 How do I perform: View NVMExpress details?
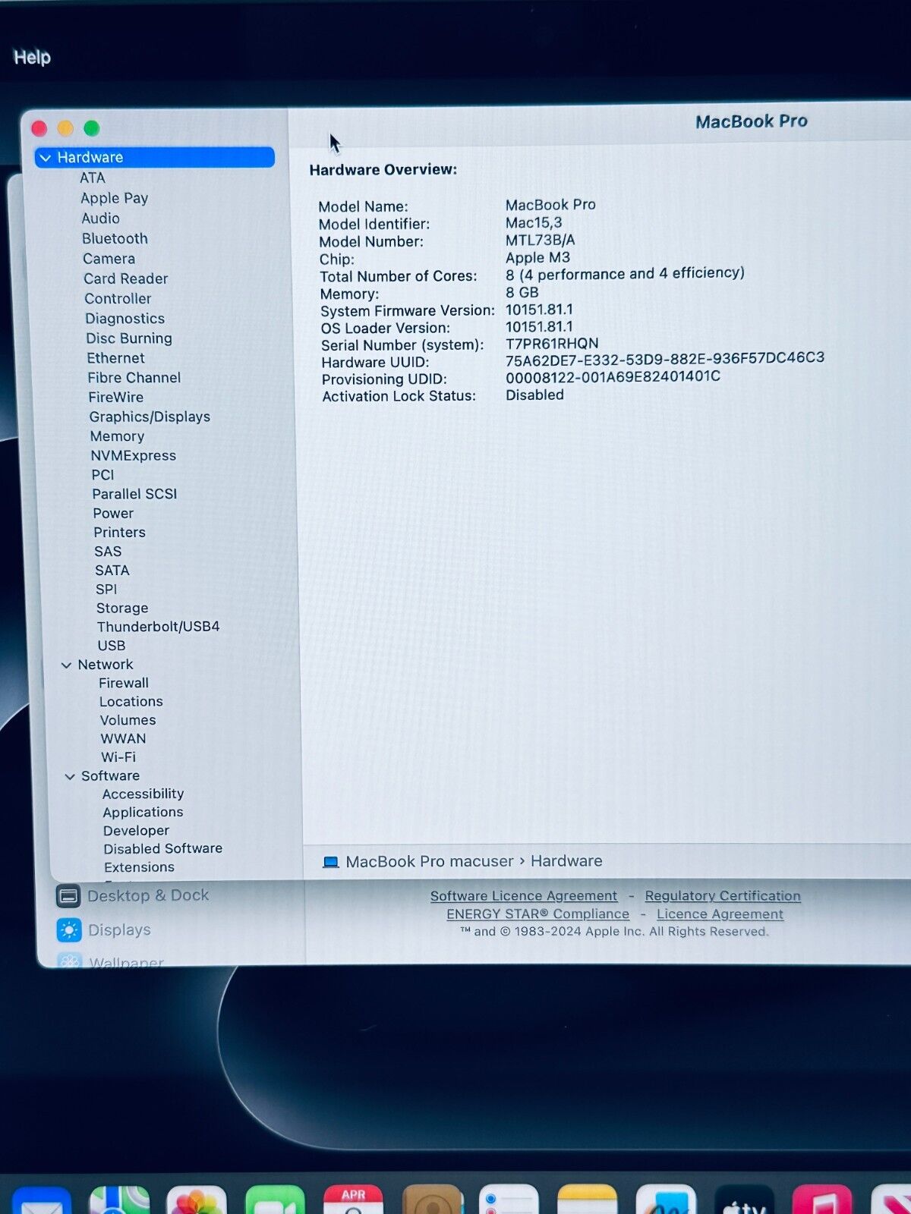[x=134, y=456]
